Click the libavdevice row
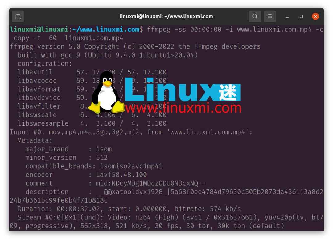This screenshot has width=333, height=241. pyautogui.click(x=92, y=98)
